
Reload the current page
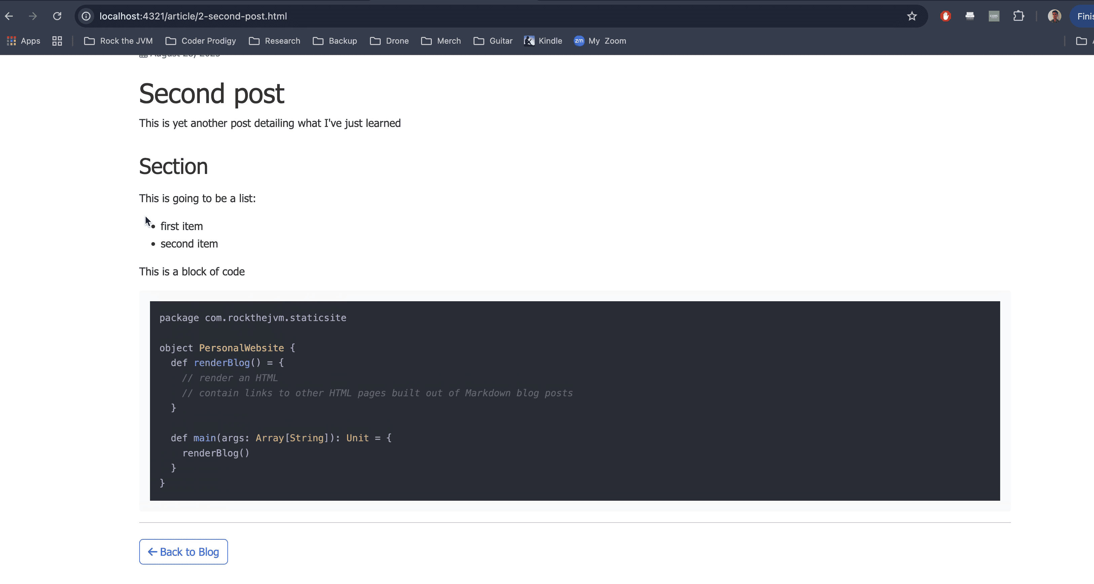point(57,16)
